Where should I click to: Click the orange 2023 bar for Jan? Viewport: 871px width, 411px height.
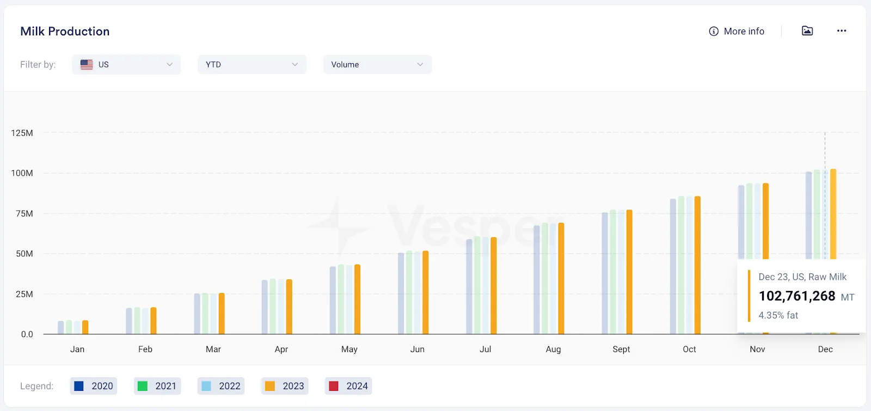(85, 327)
